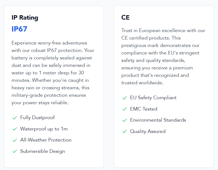Viewport: 218px width, 170px height.
Task: Click the IP67 protection description paragraph
Action: coord(53,73)
